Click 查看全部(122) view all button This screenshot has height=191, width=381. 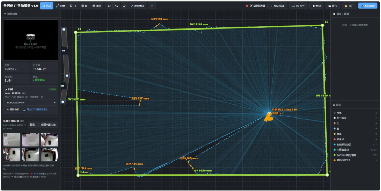coord(48,125)
